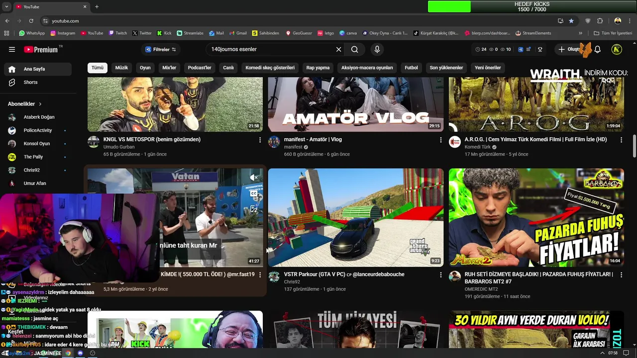Go back using the browser back arrow
This screenshot has height=358, width=637.
(x=7, y=21)
